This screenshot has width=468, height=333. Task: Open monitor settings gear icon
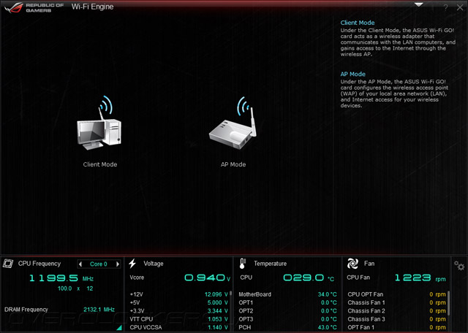point(459,265)
